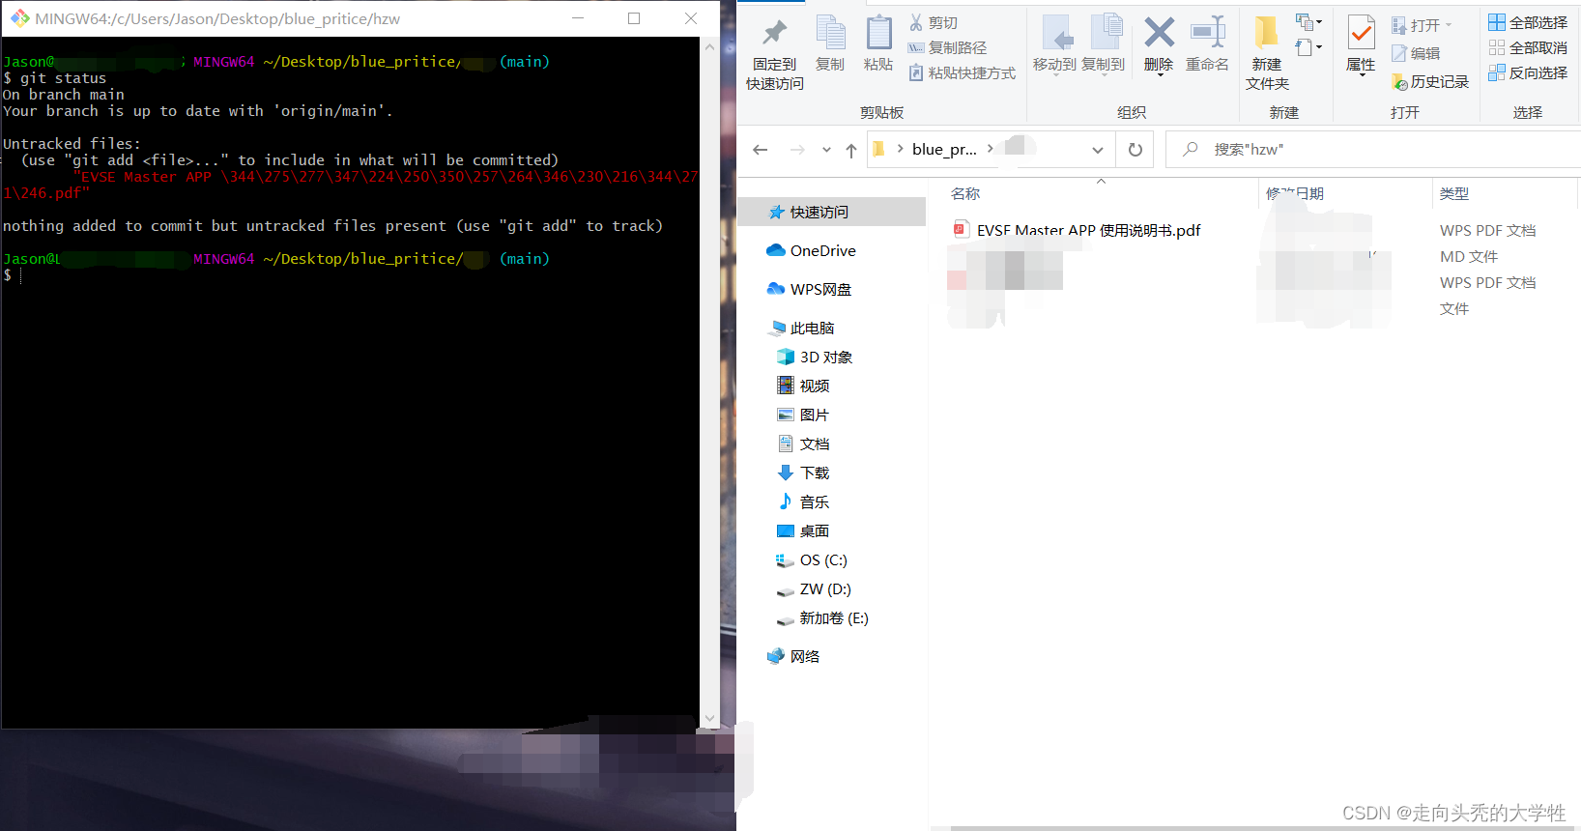Go back in Explorer navigation
1581x831 pixels.
coord(761,150)
